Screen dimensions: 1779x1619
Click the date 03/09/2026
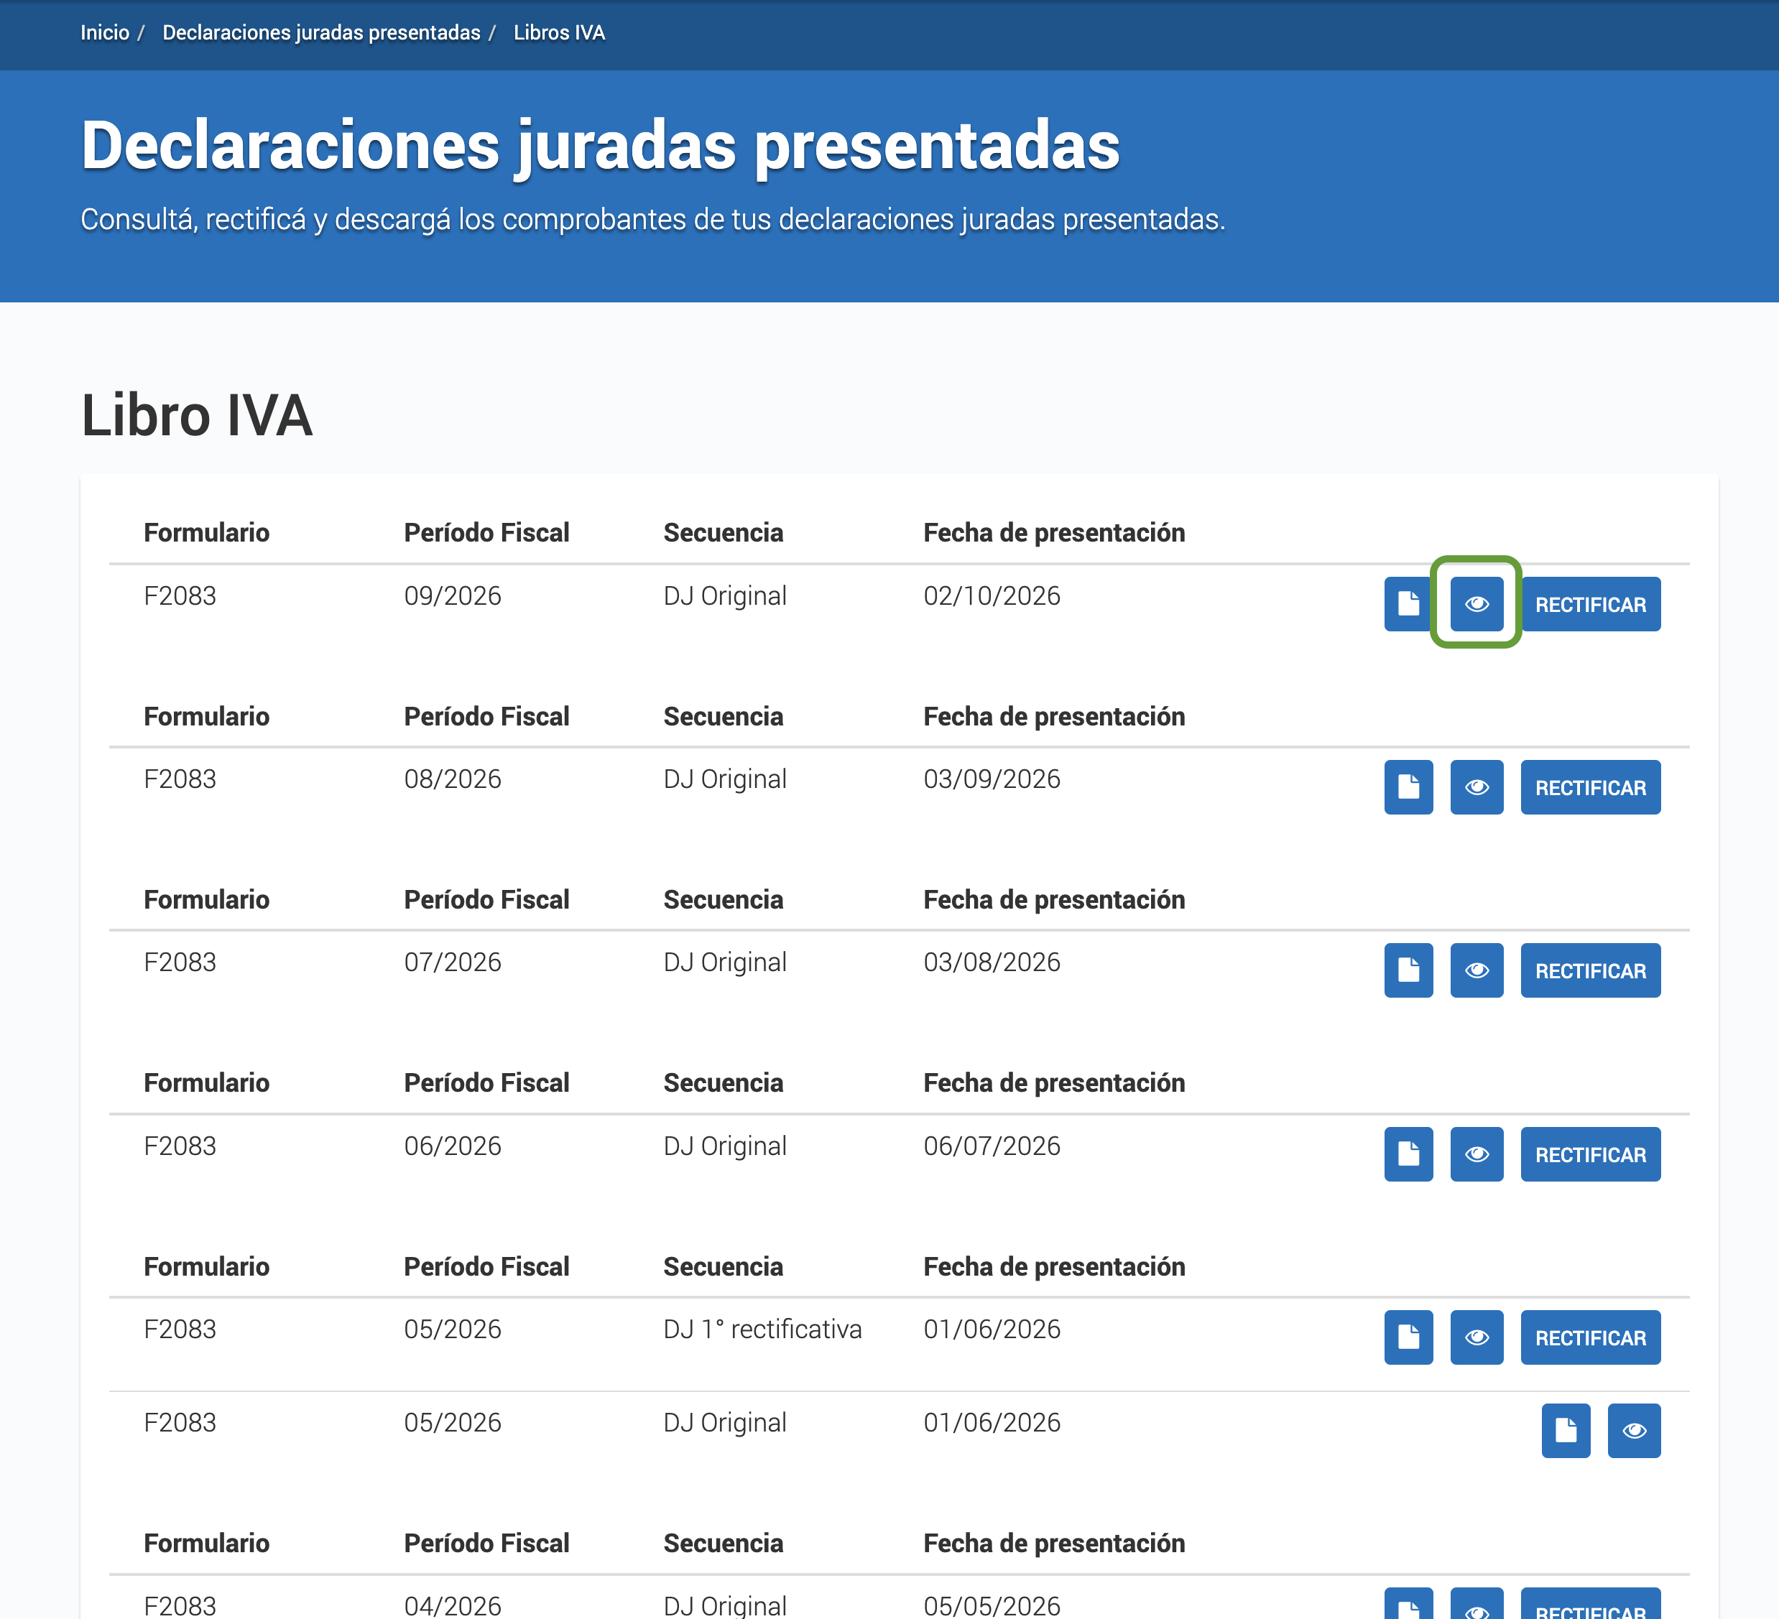[x=992, y=779]
